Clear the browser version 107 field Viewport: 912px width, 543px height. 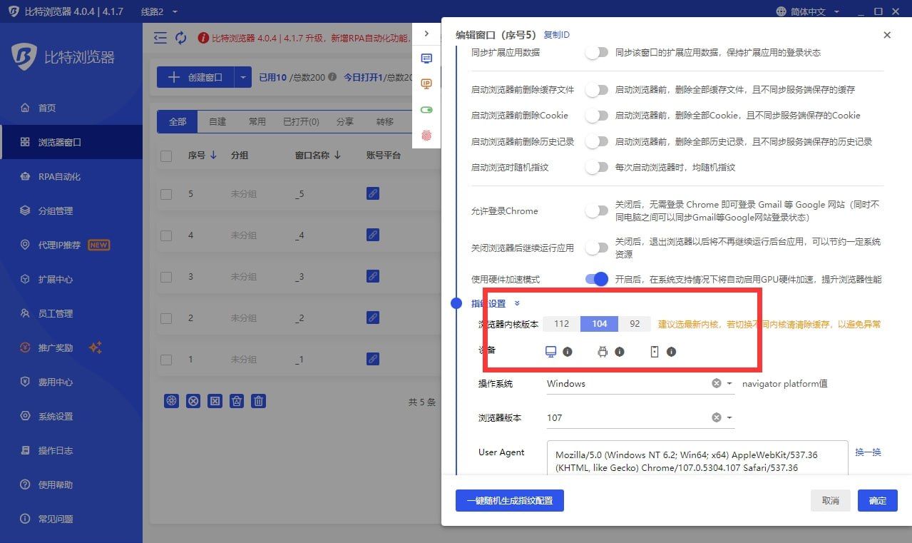[716, 417]
